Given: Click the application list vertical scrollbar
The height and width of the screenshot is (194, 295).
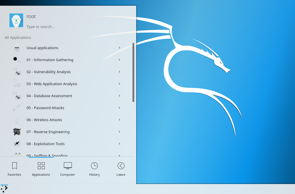Looking at the screenshot, I should point(133,73).
